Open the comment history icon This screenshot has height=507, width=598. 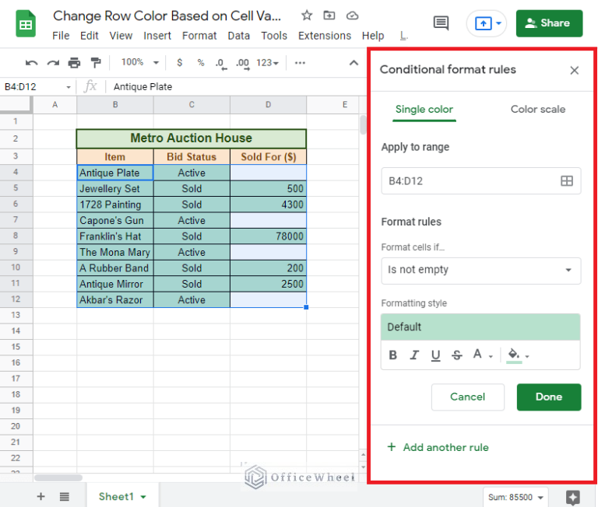click(x=441, y=23)
